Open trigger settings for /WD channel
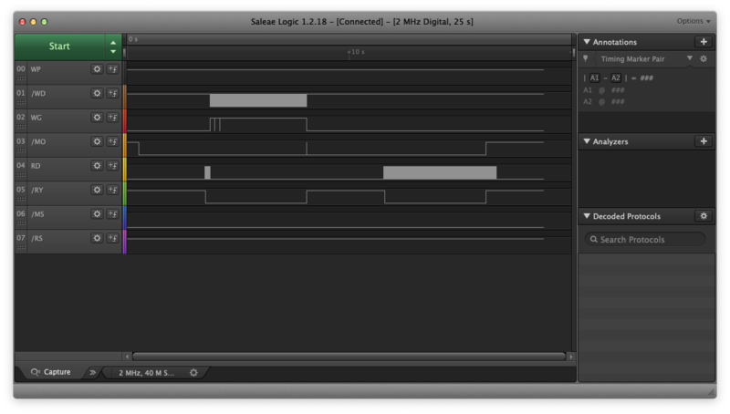Screen dimensions: 730x414 (x=112, y=93)
